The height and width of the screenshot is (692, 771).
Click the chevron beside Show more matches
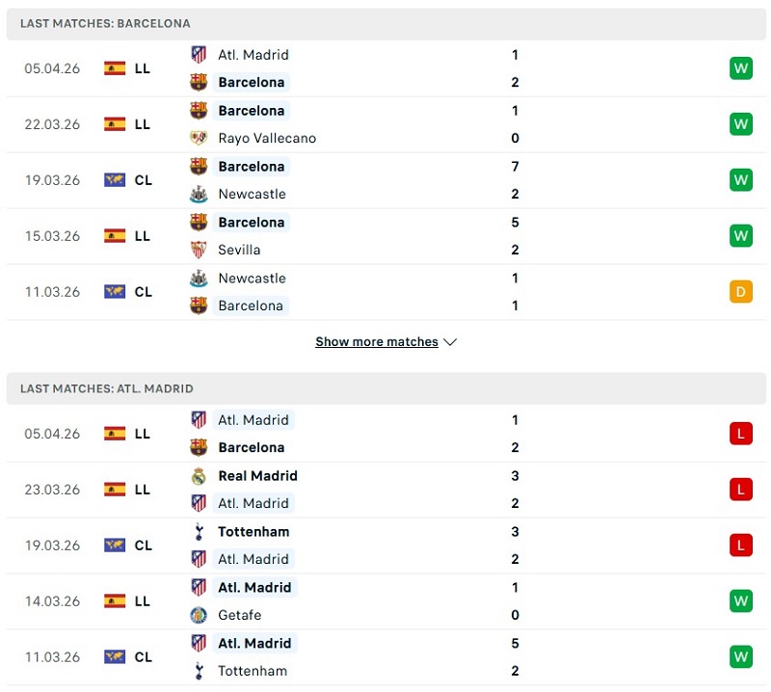coord(450,341)
